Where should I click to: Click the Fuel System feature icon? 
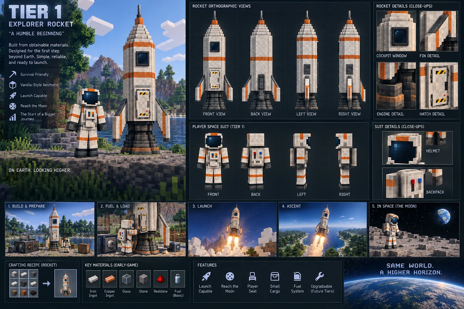point(297,276)
